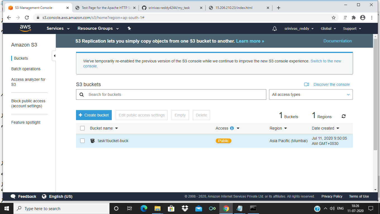Open the Discover the console link
This screenshot has height=214, width=380.
332,84
